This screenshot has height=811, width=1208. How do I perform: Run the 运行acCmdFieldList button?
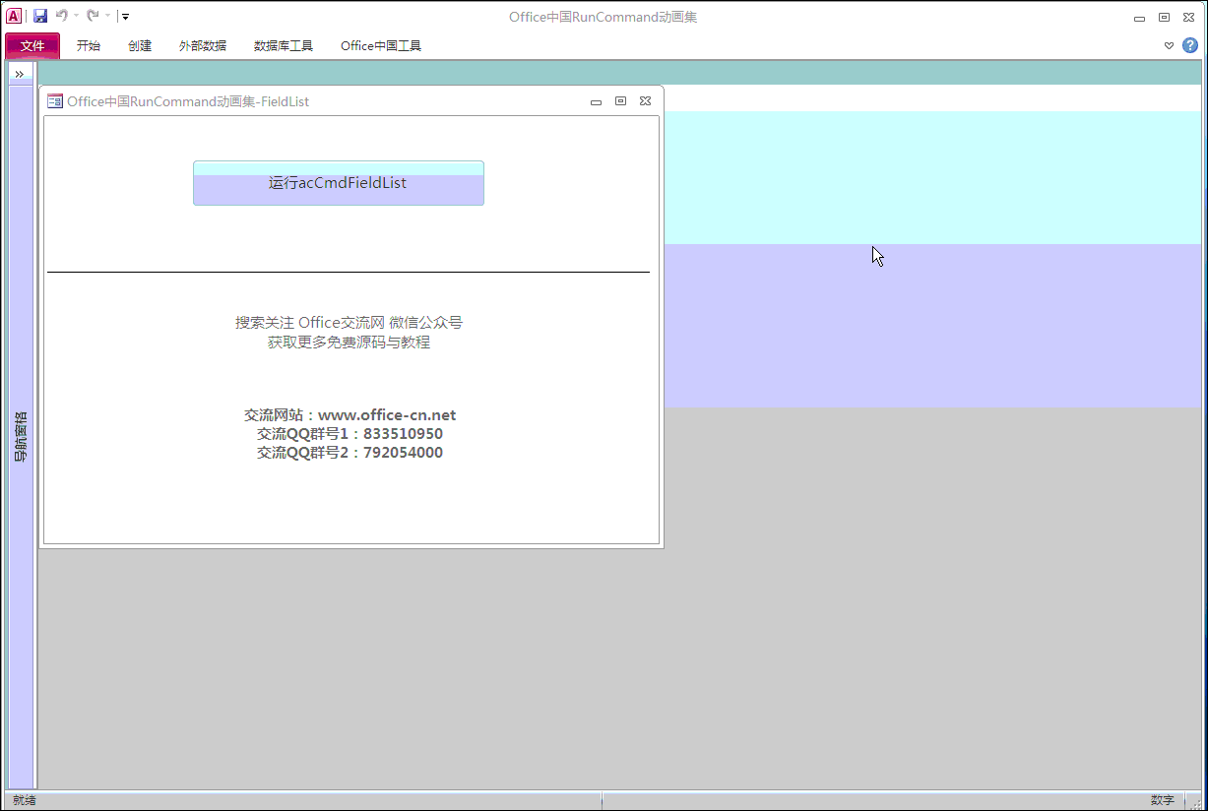339,183
